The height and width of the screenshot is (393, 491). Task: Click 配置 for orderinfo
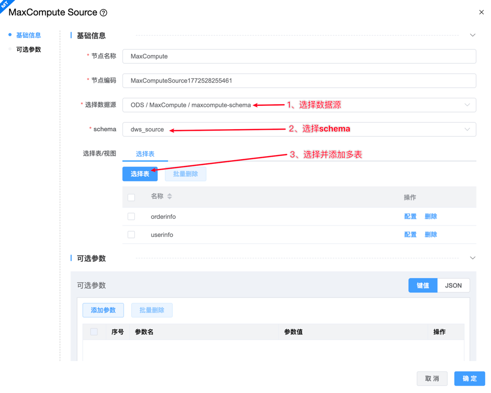(410, 216)
